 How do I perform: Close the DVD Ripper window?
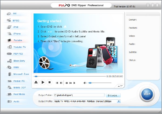coord(157,5)
